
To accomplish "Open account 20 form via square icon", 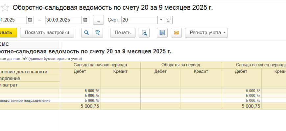I will coord(169,20).
